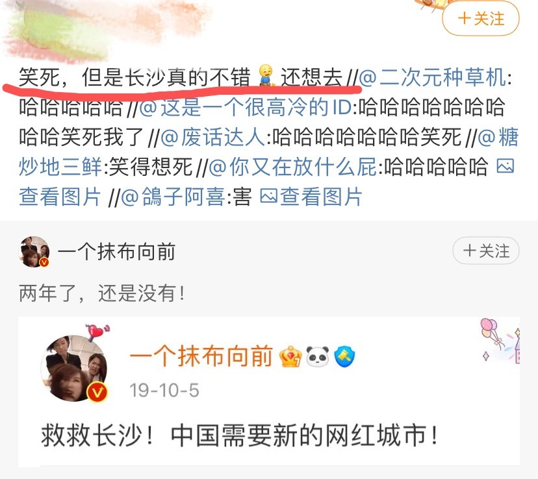Open @这是一个很高冷的ID mention link

point(246,107)
